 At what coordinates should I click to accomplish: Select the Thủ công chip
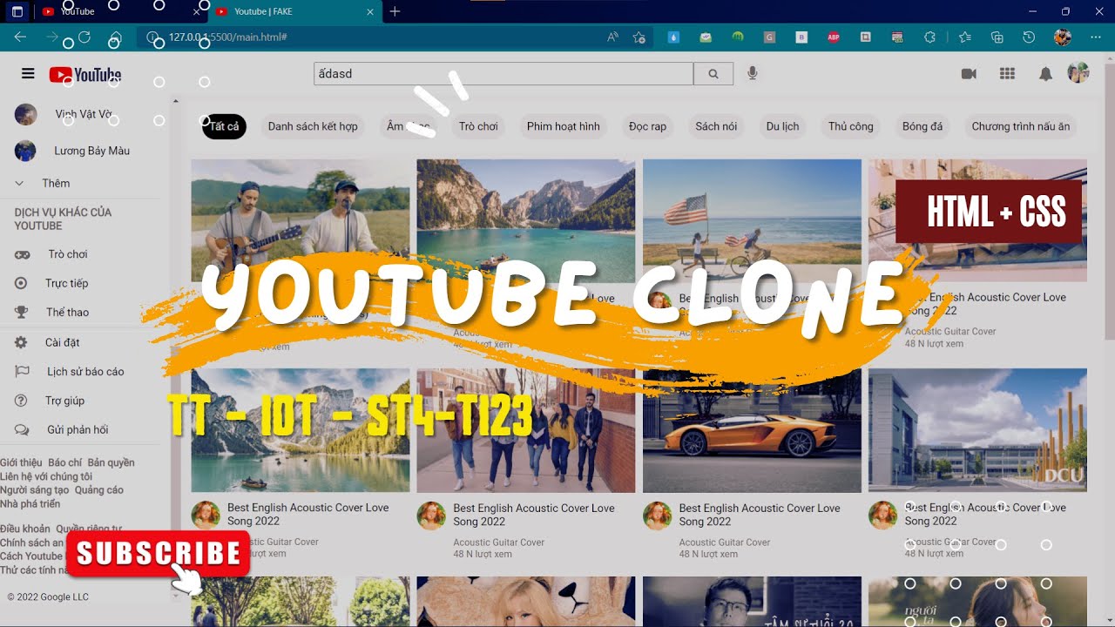click(850, 126)
